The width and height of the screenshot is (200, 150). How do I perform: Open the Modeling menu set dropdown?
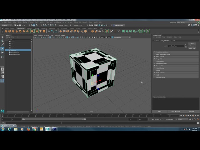coord(6,25)
